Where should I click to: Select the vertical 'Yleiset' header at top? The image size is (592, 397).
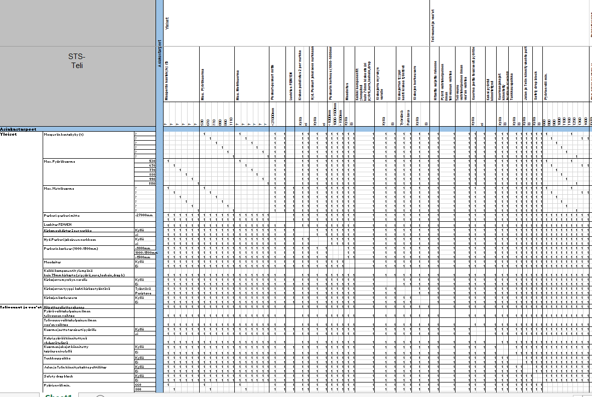[167, 24]
